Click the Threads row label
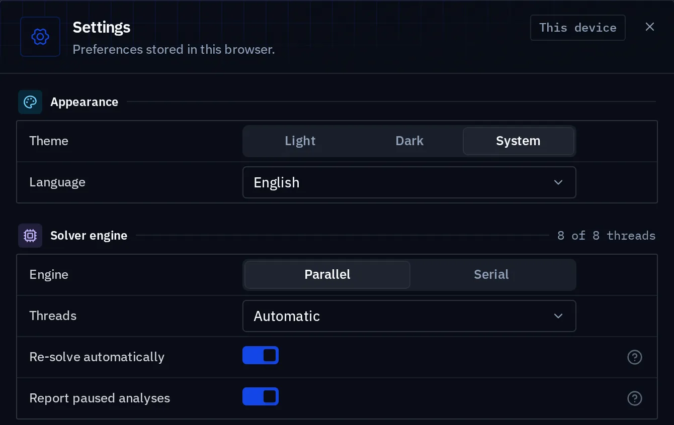The width and height of the screenshot is (674, 425). tap(53, 316)
